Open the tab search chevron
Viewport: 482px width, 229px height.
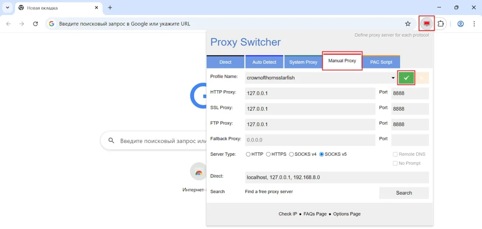(8, 8)
